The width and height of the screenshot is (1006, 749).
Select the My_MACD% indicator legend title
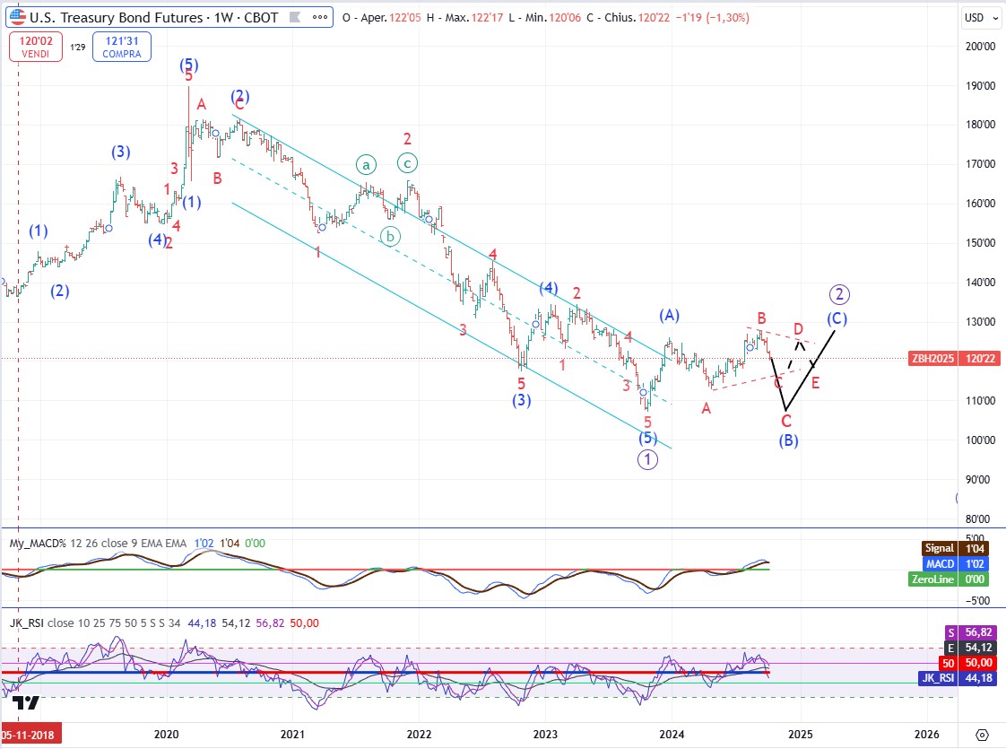coord(38,543)
